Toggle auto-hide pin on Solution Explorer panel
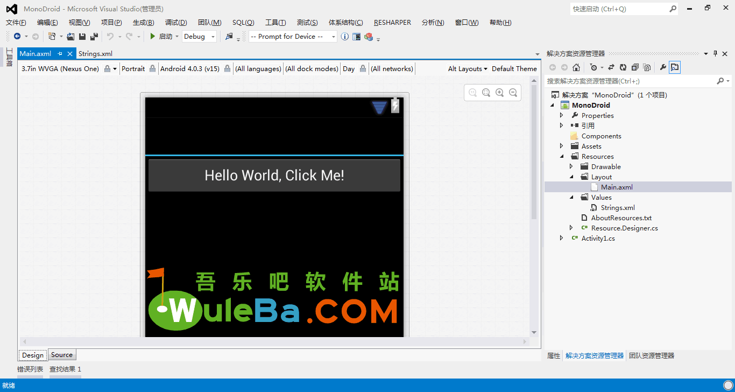This screenshot has width=735, height=392. (x=715, y=53)
